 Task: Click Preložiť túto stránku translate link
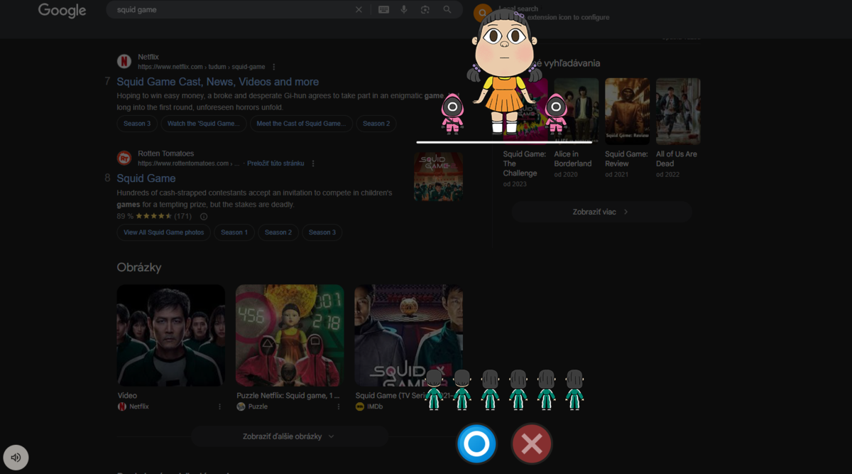275,163
